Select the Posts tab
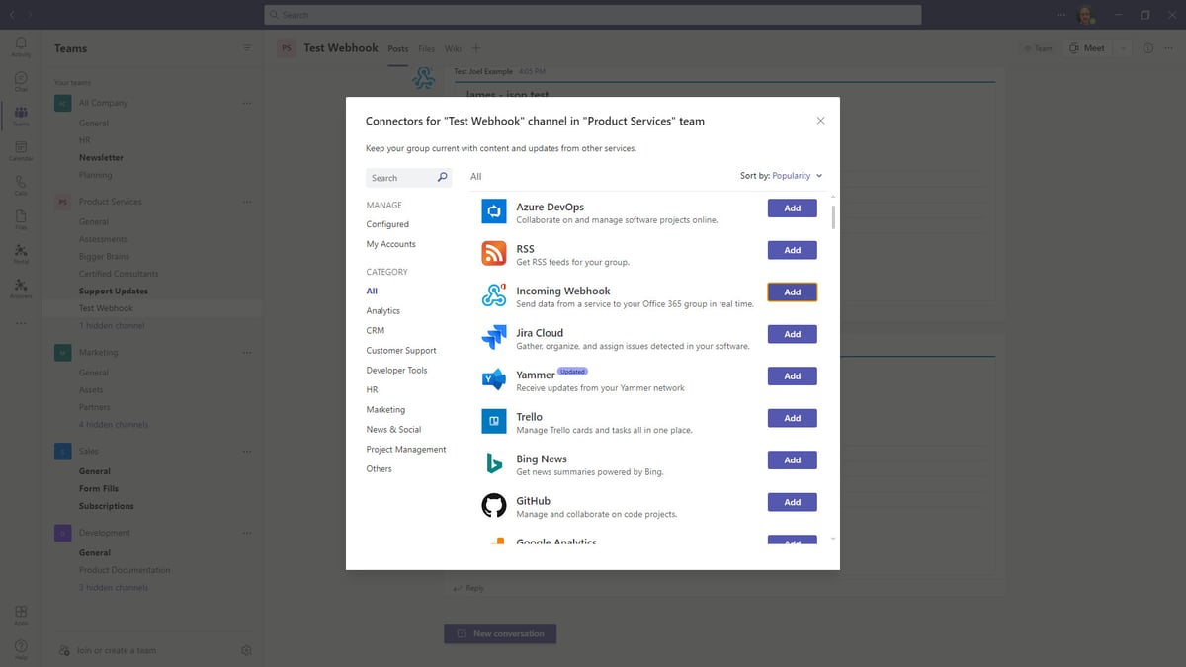 397,47
